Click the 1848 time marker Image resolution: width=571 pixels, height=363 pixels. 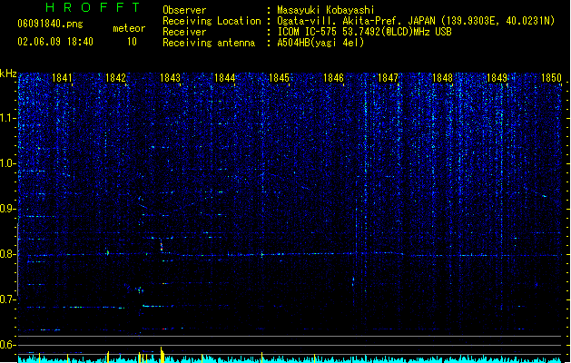click(x=442, y=78)
